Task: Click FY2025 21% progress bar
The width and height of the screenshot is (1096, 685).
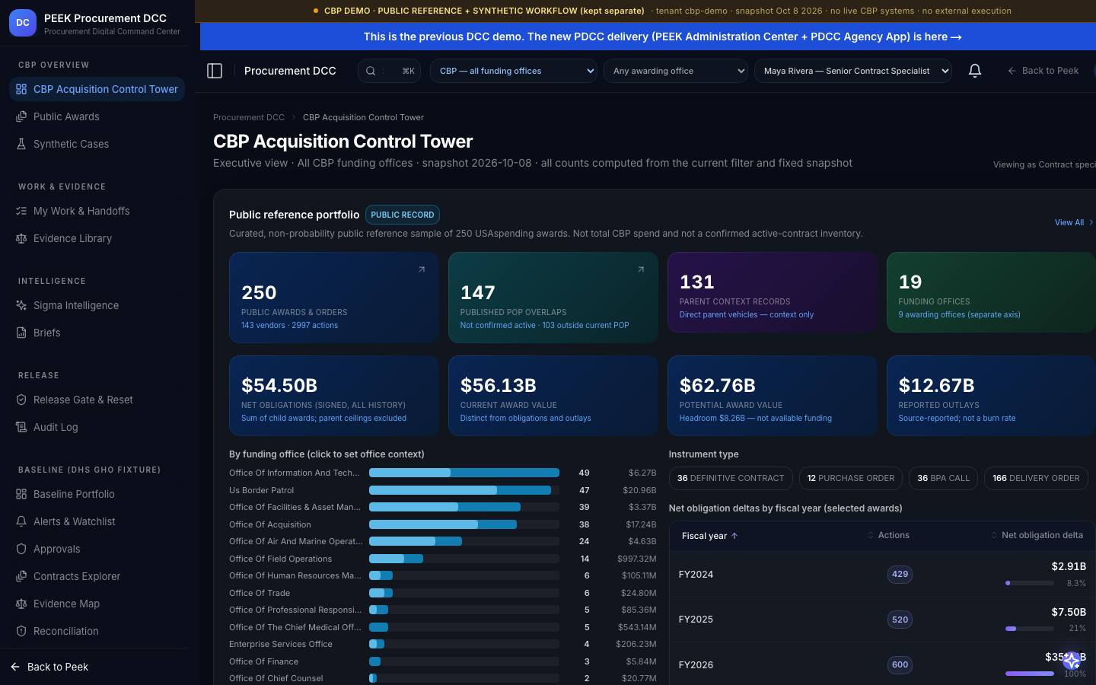Action: tap(1030, 629)
